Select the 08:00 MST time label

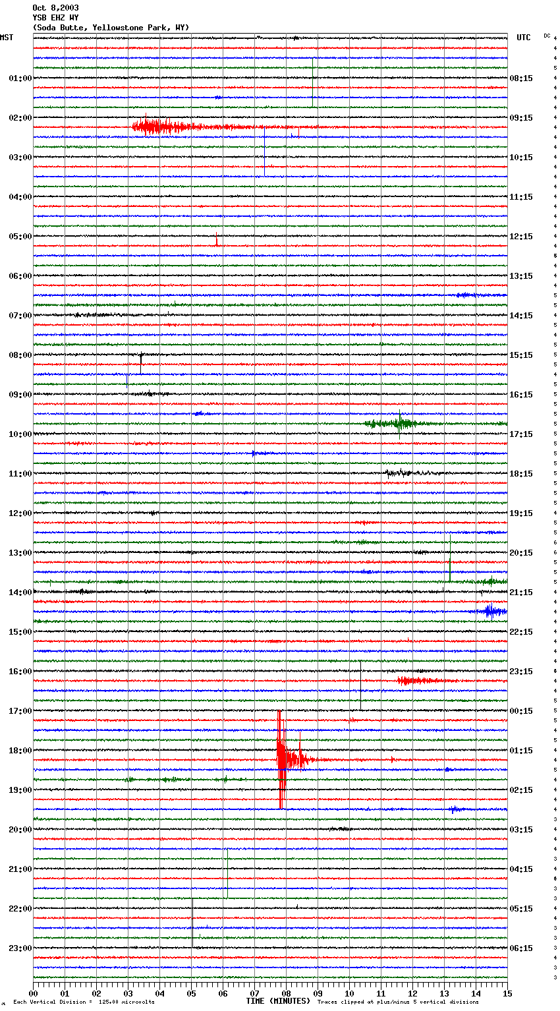(20, 355)
